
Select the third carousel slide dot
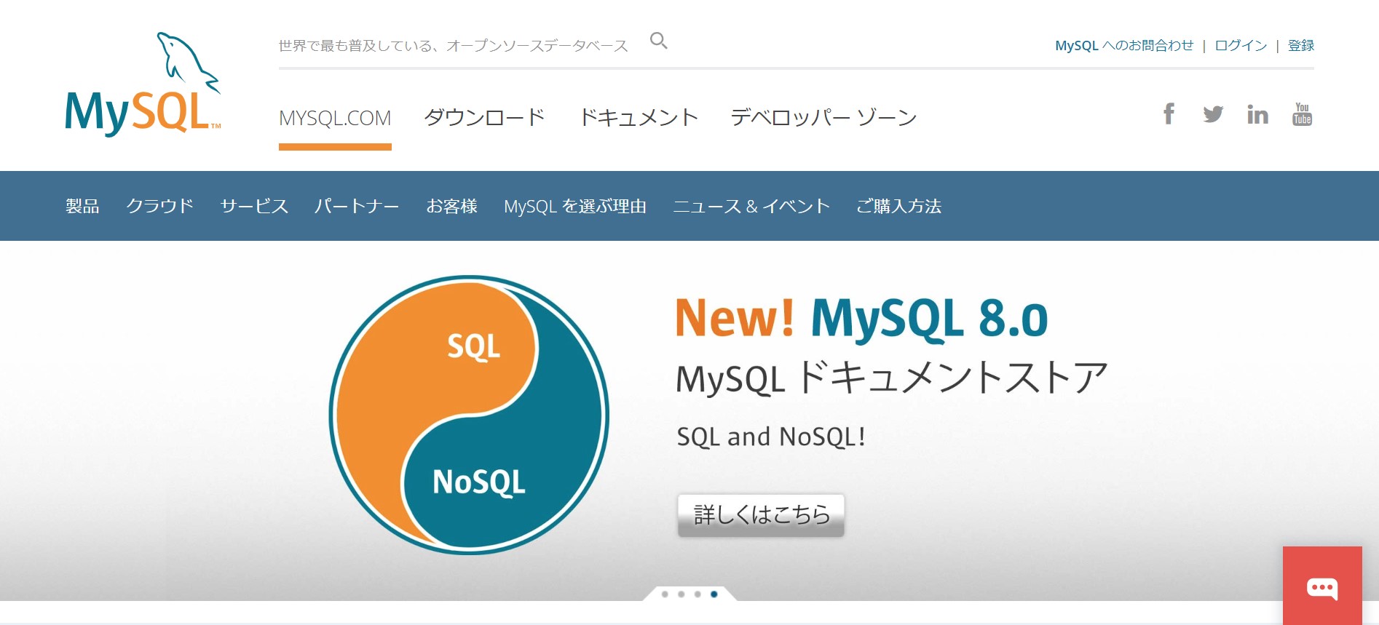pos(698,594)
